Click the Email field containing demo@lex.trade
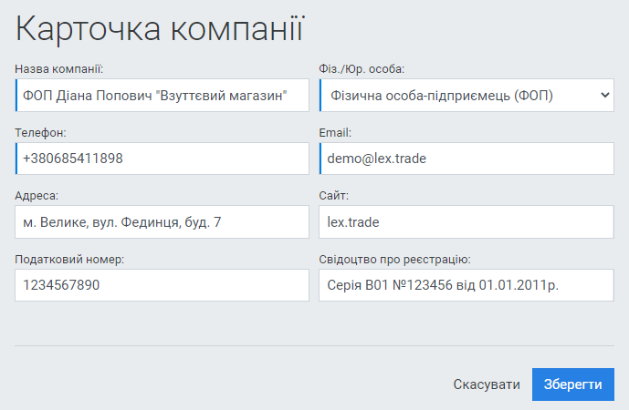The width and height of the screenshot is (629, 410). [467, 159]
